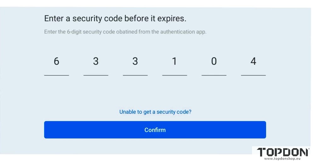
Task: Click the underline beneath the second digit
Action: coord(96,75)
